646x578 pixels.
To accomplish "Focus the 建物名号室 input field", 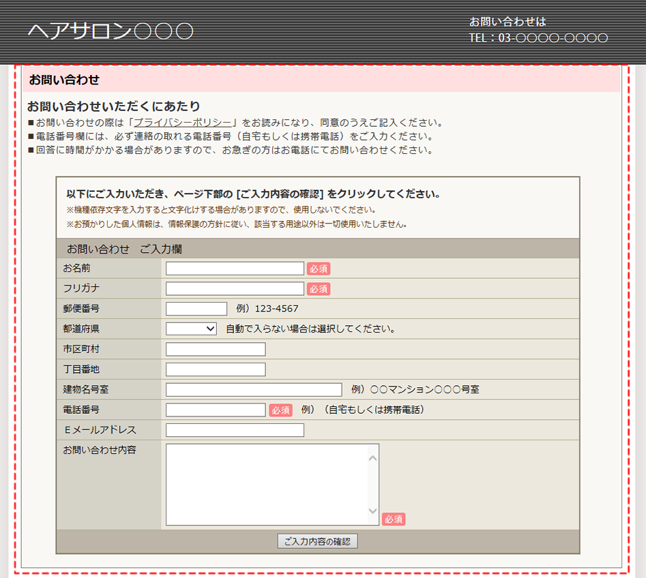I will click(254, 389).
